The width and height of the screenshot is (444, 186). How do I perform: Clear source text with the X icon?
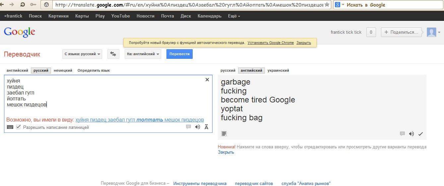click(x=207, y=80)
